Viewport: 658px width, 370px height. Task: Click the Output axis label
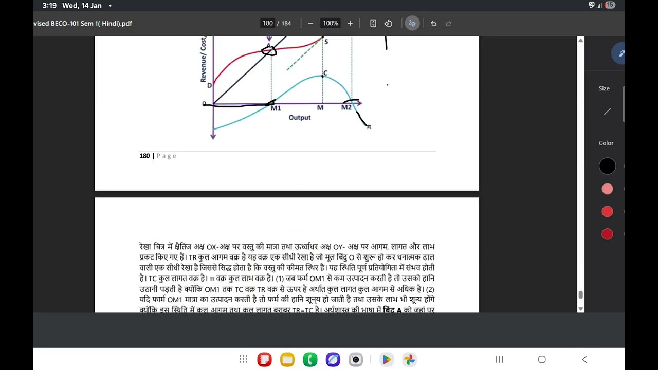(300, 118)
